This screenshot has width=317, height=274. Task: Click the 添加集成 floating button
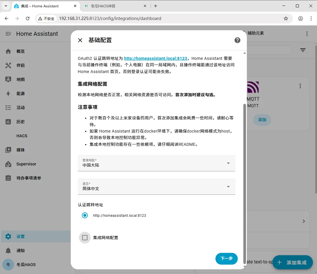click(x=293, y=263)
